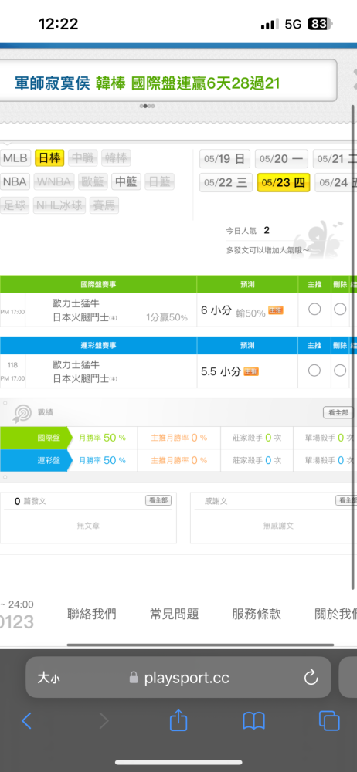Click 看全部 button in 戰績 section

338,412
